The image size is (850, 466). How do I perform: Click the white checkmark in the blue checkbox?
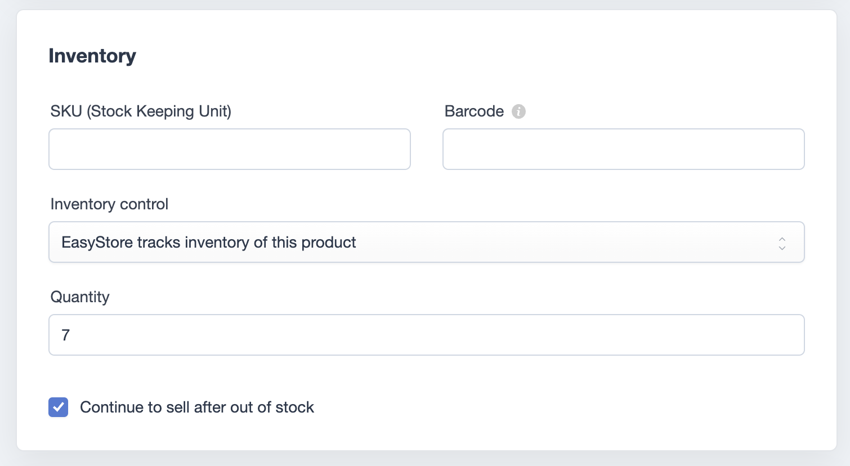(59, 407)
